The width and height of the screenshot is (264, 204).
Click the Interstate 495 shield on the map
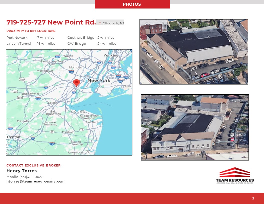click(118, 77)
